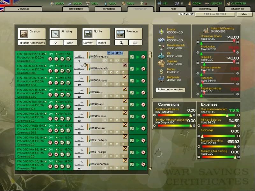Decrease HMS Implacable build quantity arrow
This screenshot has width=255, height=191.
click(x=46, y=66)
